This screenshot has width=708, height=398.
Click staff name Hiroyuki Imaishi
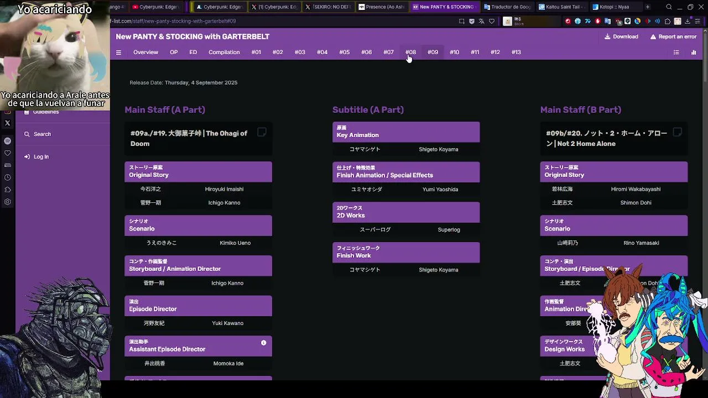click(x=224, y=189)
